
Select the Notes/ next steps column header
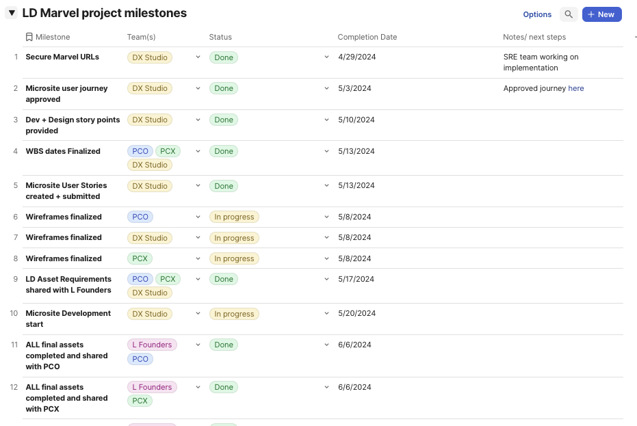534,37
